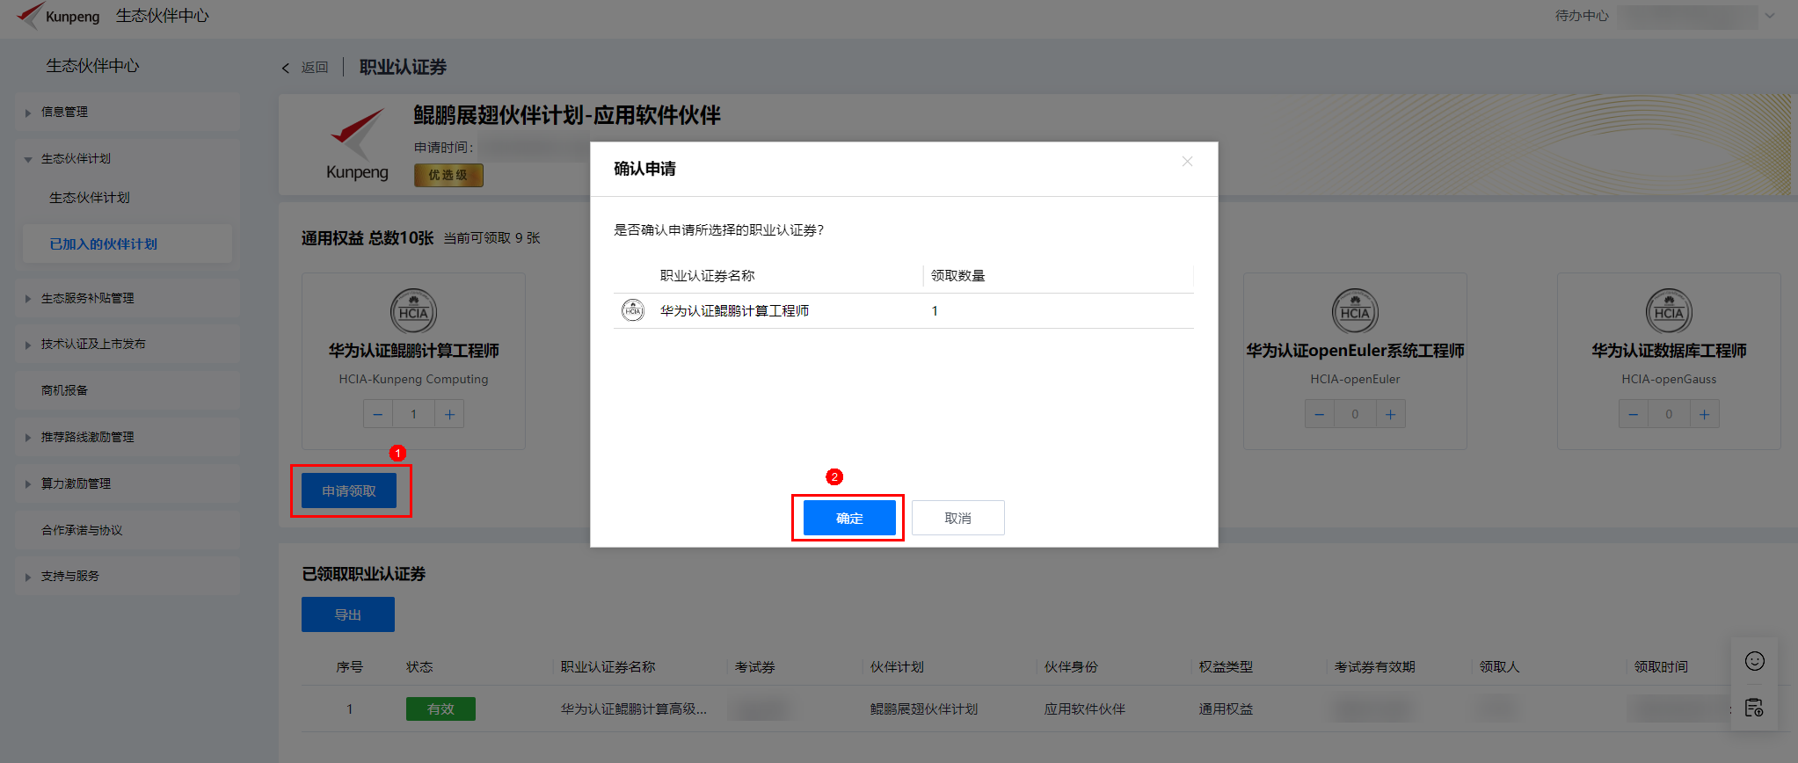Expand 推荐路线激励管理 menu
Image resolution: width=1798 pixels, height=763 pixels.
point(127,437)
